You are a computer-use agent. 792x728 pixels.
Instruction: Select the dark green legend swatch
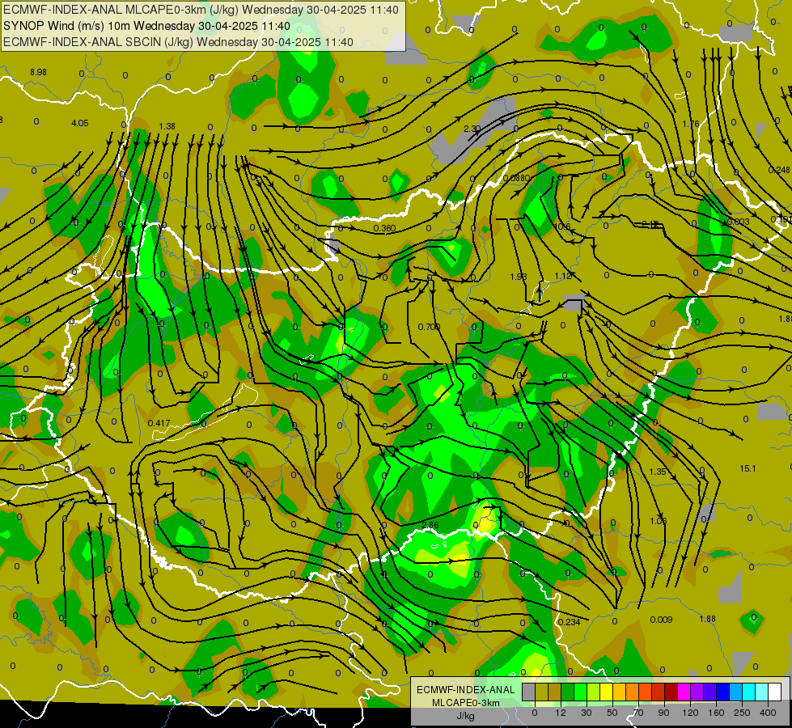point(568,692)
